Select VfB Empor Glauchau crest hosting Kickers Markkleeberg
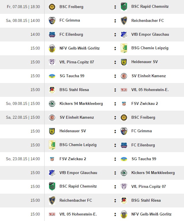Viewport: 184px width, 221px height. point(52,173)
